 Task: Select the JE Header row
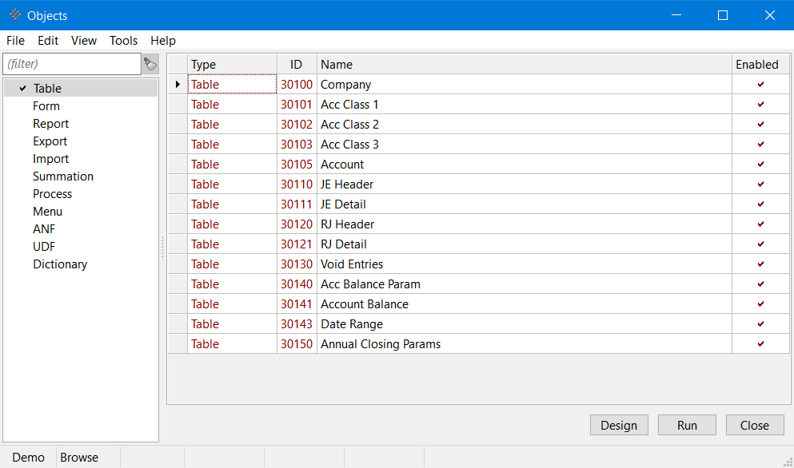coord(347,184)
